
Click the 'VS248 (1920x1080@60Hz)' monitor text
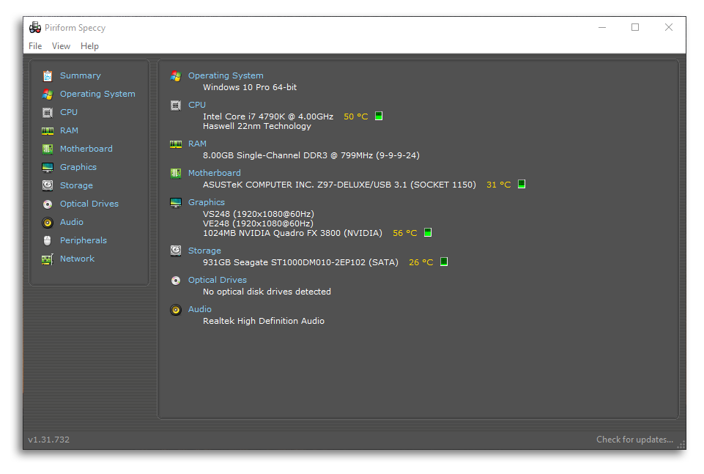(x=259, y=214)
